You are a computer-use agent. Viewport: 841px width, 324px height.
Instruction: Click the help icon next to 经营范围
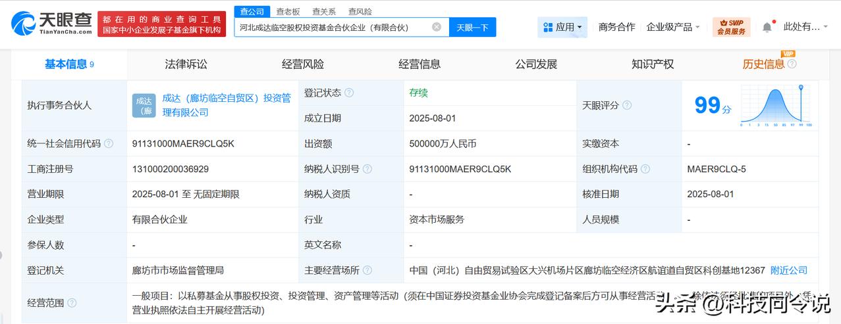pyautogui.click(x=72, y=303)
